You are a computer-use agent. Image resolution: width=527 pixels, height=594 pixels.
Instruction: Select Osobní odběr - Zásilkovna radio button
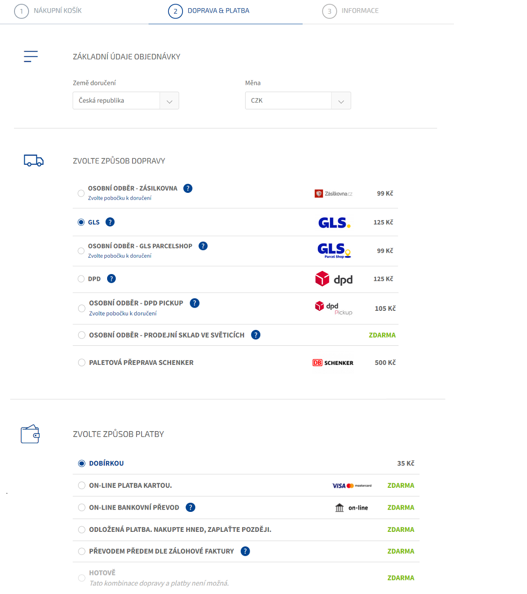[x=81, y=193]
